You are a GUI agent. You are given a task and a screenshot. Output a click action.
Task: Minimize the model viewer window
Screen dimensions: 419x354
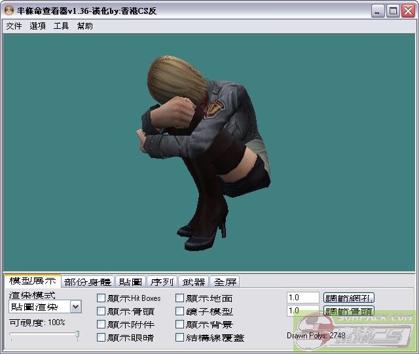coord(378,11)
